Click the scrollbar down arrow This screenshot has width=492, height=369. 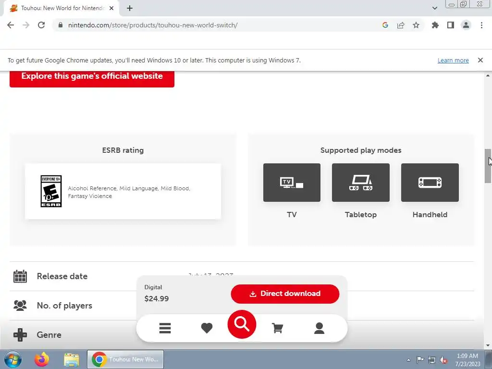(488, 345)
